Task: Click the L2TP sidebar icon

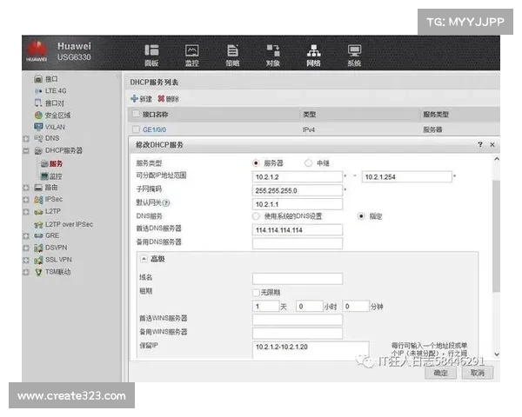Action: [38, 211]
